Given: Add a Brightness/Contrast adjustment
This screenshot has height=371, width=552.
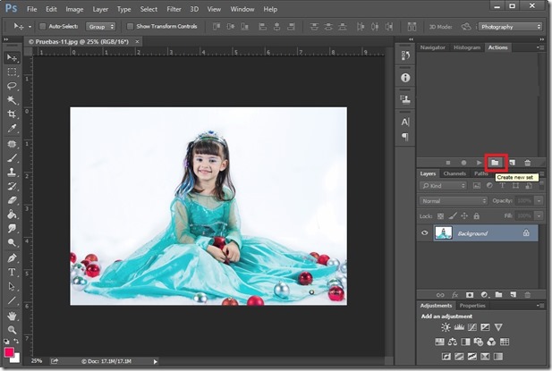Looking at the screenshot, I should click(446, 327).
